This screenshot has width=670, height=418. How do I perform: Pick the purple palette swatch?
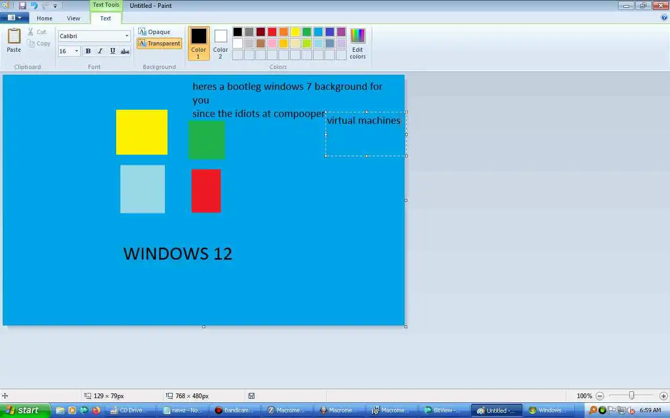(341, 32)
